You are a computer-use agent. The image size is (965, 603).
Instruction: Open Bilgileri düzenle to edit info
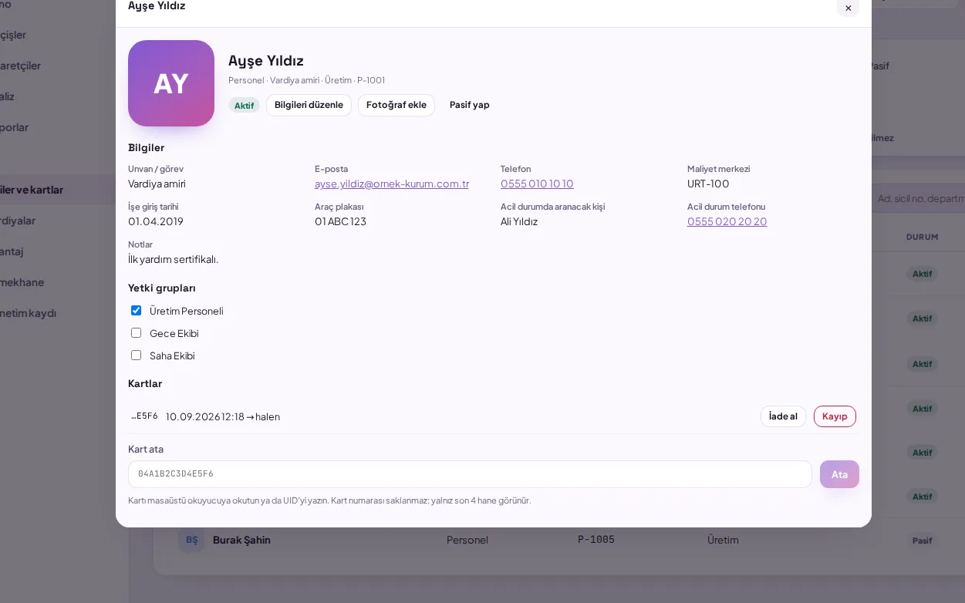(309, 105)
